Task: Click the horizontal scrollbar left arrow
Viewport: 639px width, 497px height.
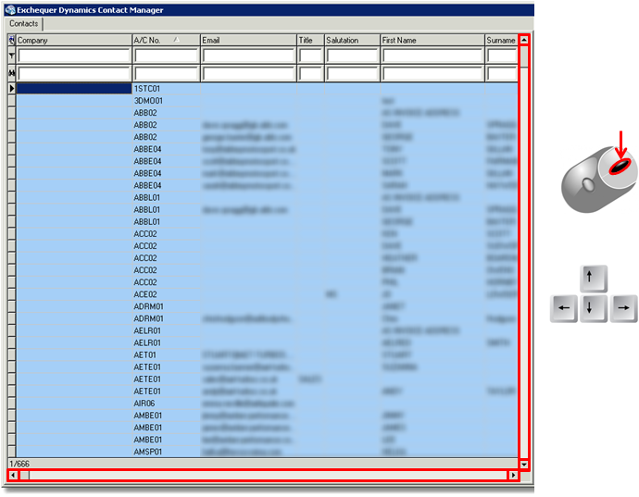Action: tap(13, 475)
